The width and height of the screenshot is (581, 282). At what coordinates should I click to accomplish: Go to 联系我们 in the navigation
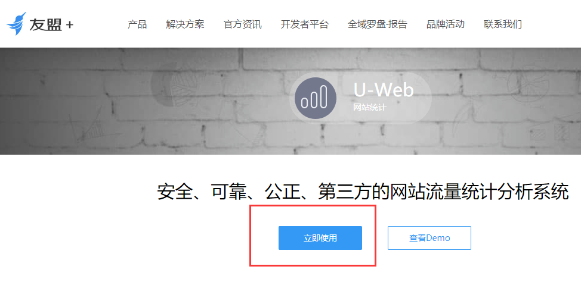coord(503,24)
